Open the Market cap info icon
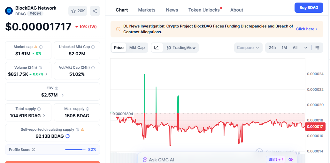 click(41, 47)
